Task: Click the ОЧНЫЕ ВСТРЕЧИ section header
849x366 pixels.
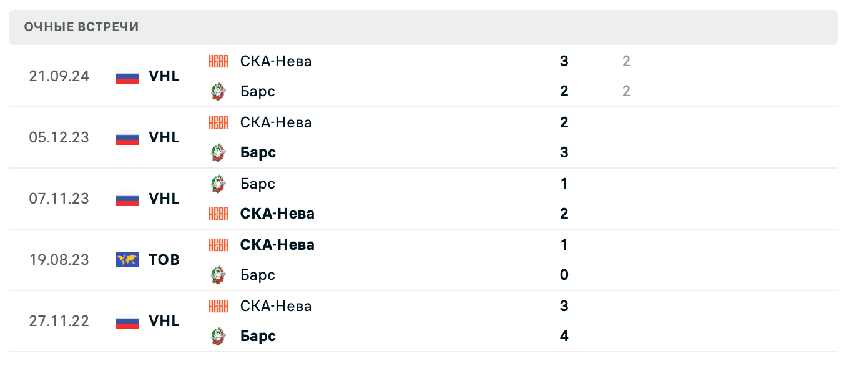Action: [x=81, y=27]
